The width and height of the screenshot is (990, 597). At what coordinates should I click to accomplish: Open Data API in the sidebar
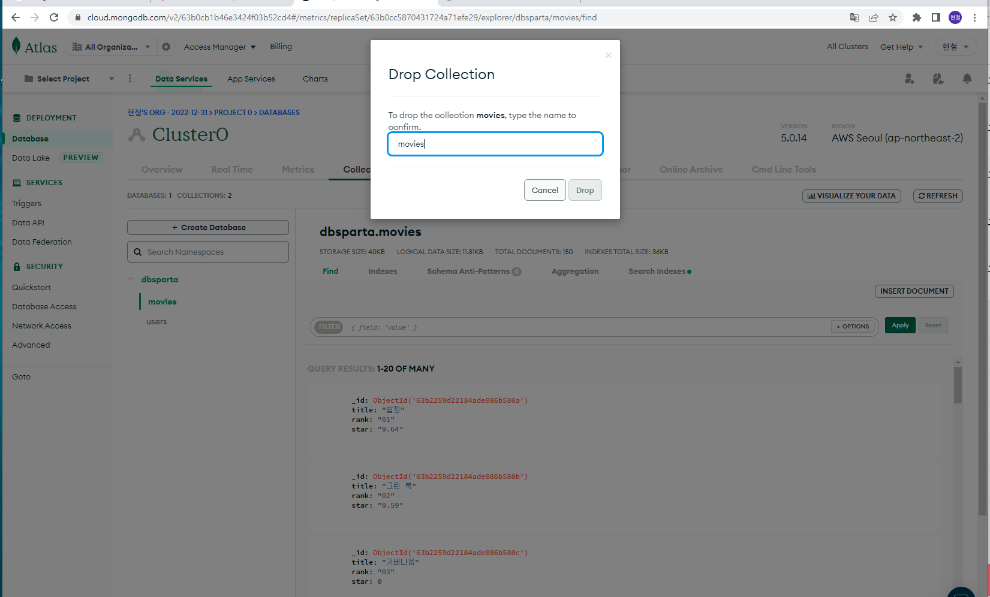click(x=28, y=222)
